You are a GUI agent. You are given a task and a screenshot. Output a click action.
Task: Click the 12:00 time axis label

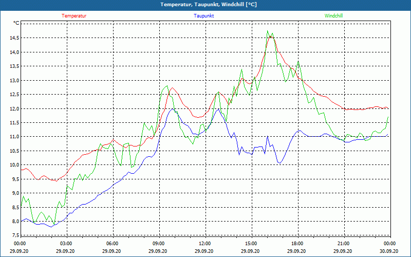pos(204,244)
